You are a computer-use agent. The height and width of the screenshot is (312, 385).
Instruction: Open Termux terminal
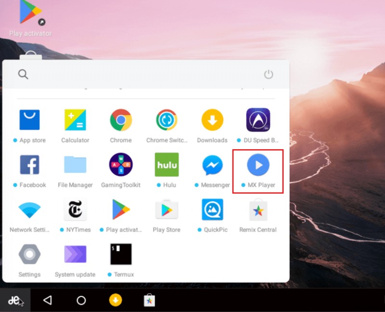(x=120, y=254)
